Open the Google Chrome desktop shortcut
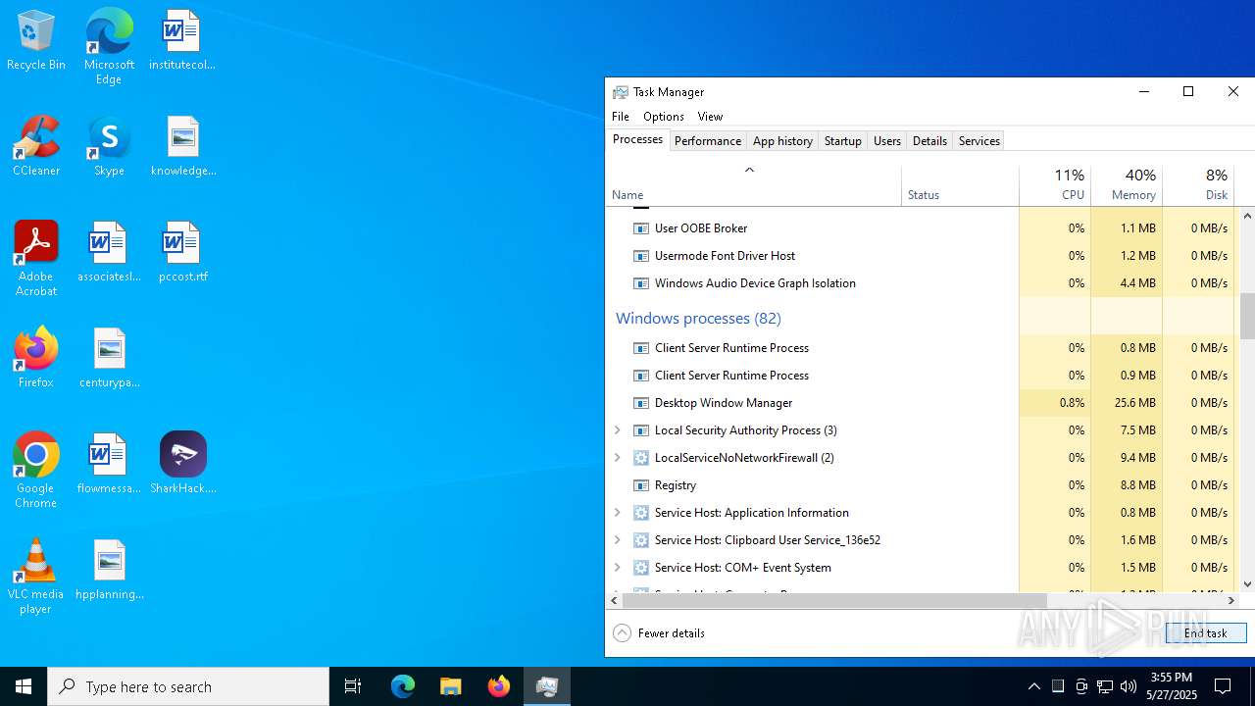 tap(36, 471)
